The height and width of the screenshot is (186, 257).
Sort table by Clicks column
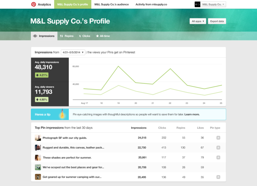162,128
